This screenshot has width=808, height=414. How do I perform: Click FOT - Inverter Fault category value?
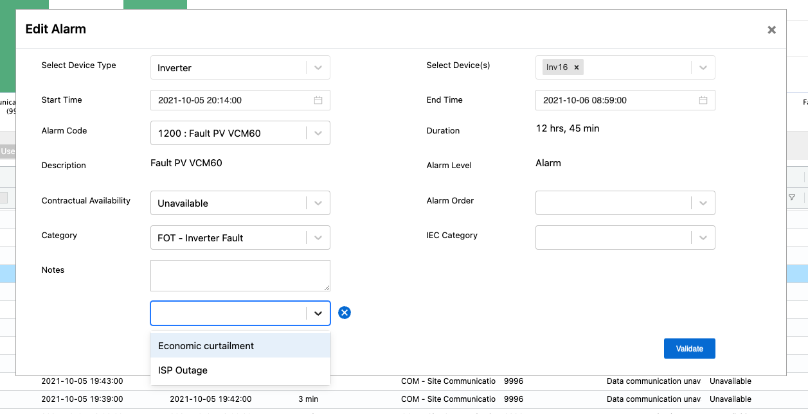click(201, 238)
